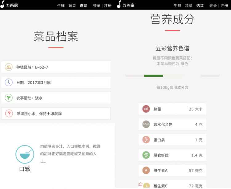This screenshot has height=189, width=231.
Task: Click the thumbs-up icon beside 维生素C
Action: coord(140,184)
